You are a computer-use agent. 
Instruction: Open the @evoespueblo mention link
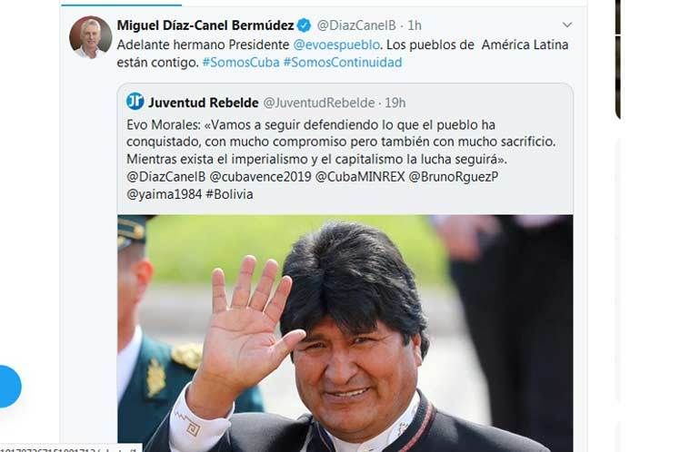coord(336,45)
